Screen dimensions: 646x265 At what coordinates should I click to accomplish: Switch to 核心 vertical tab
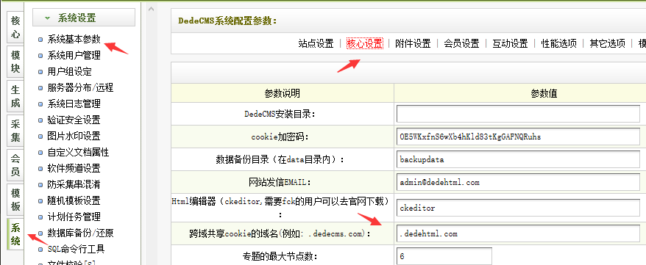pyautogui.click(x=15, y=27)
